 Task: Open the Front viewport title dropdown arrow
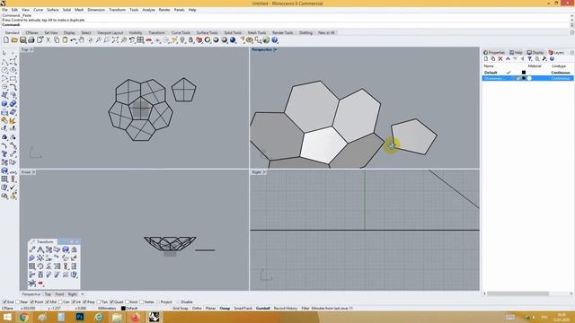click(34, 172)
